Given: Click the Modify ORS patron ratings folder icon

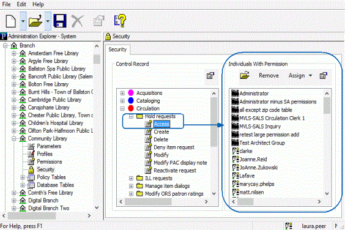Looking at the screenshot, I should point(139,194).
